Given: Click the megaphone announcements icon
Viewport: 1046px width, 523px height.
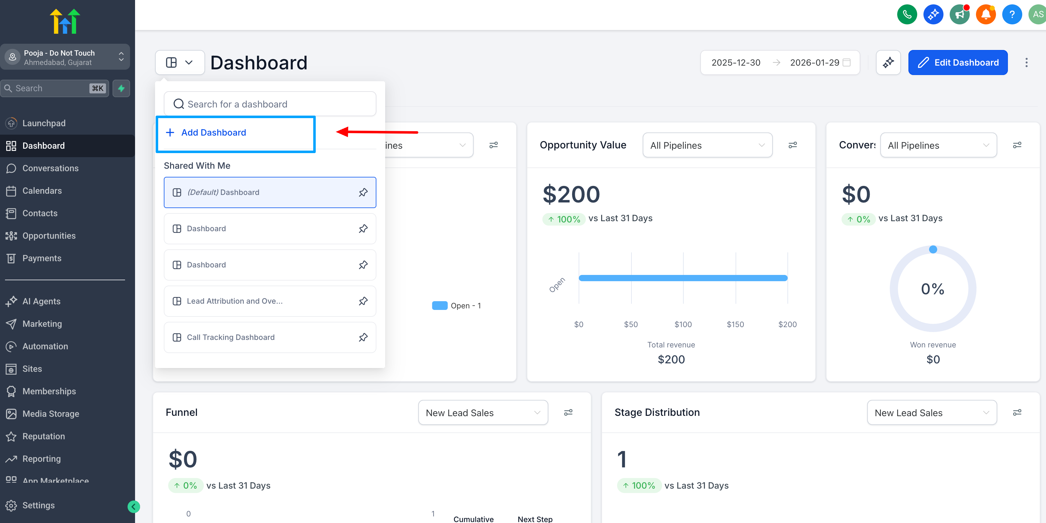Looking at the screenshot, I should [x=959, y=15].
